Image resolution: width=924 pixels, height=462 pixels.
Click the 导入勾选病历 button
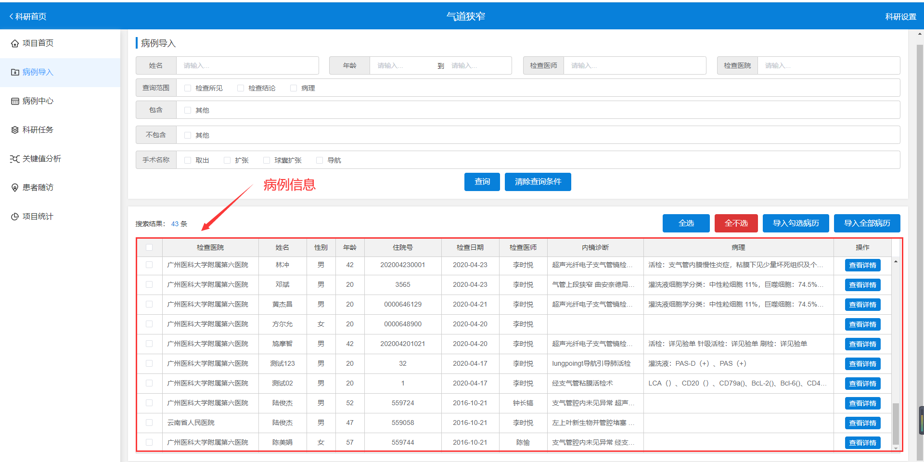796,223
